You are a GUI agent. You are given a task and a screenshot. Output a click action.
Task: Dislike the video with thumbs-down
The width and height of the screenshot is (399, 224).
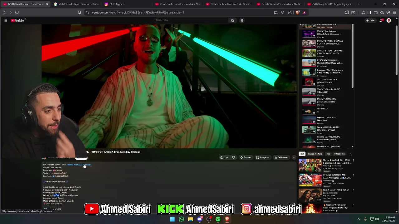click(233, 157)
